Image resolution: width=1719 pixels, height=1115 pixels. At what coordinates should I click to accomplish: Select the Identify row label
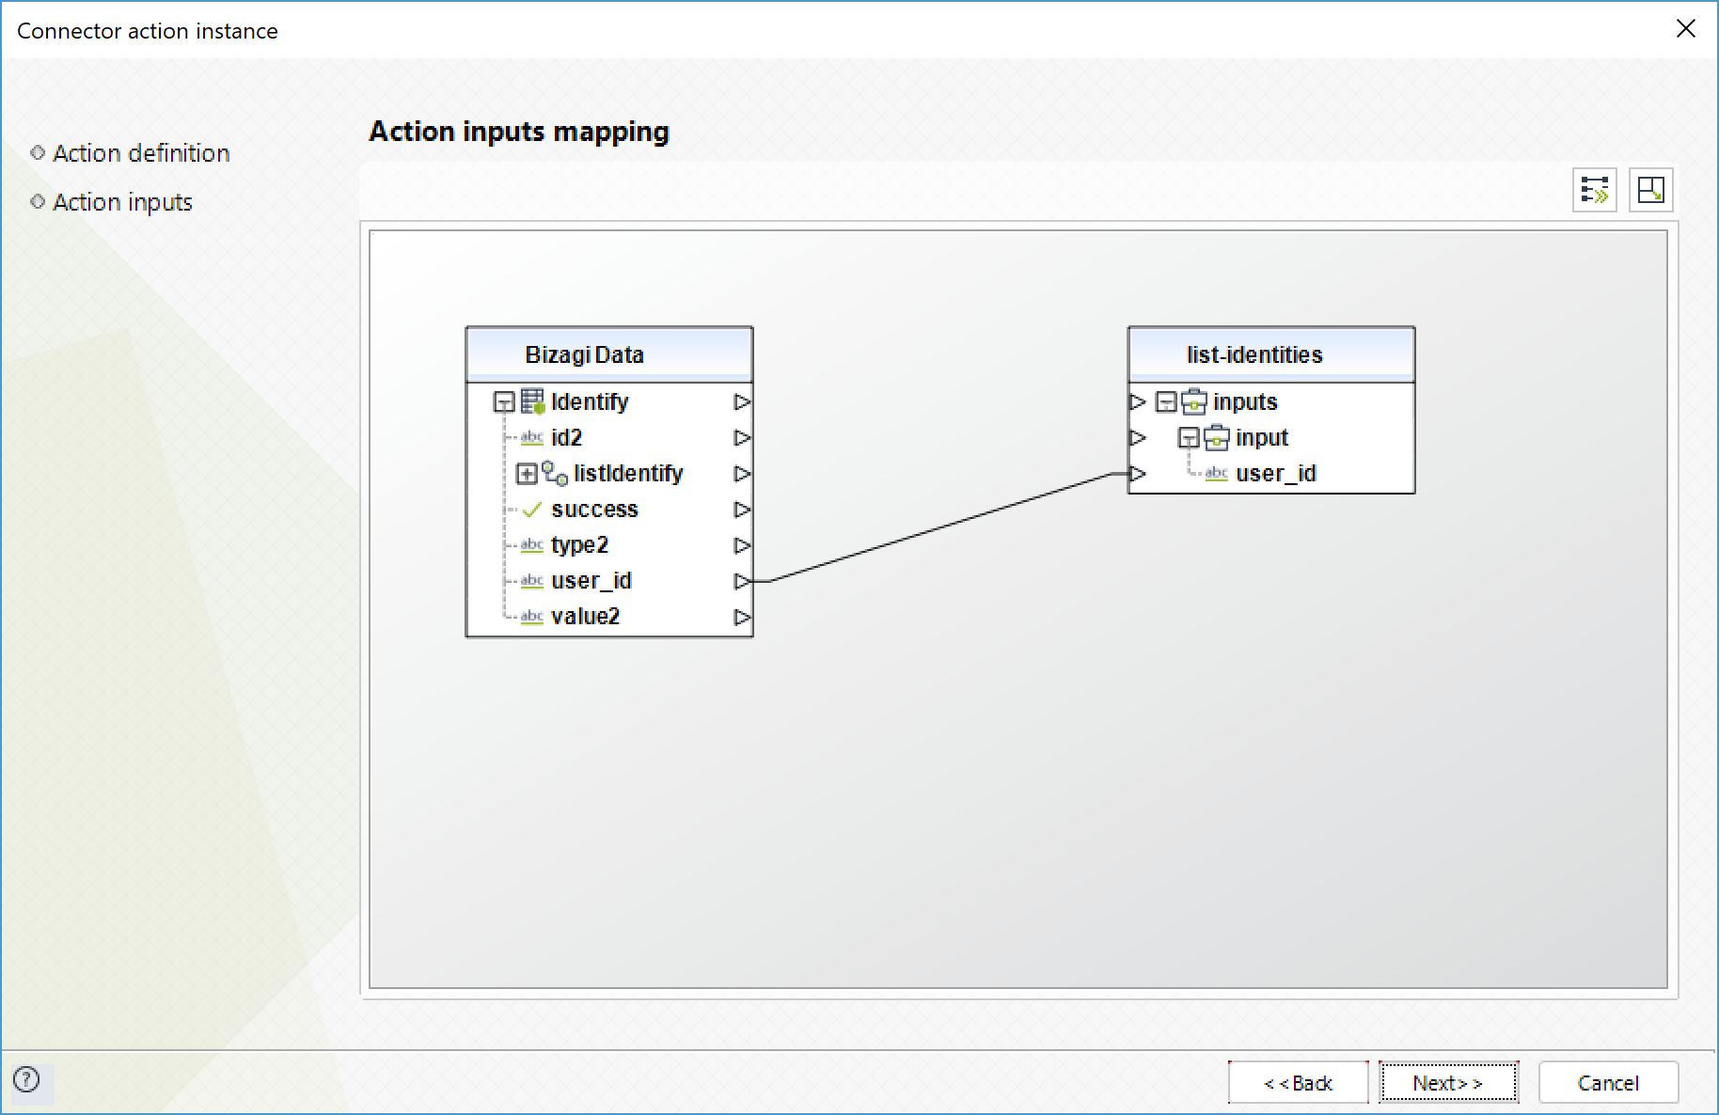tap(590, 402)
